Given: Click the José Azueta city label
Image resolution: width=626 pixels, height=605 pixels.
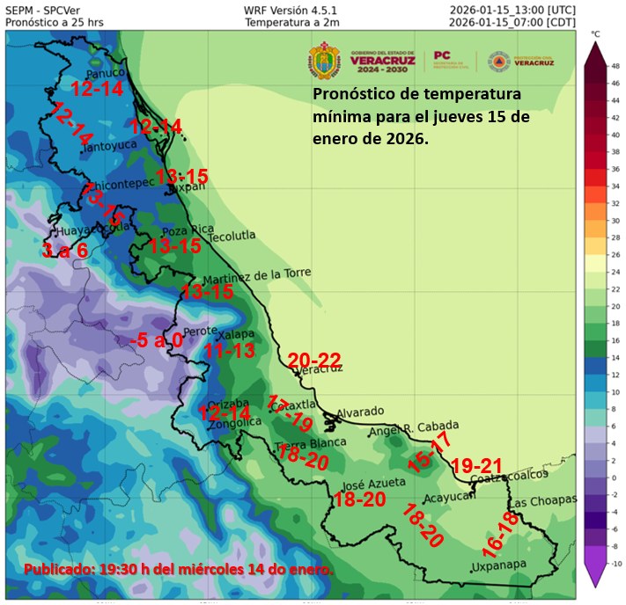Looking at the screenshot, I should point(374,485).
